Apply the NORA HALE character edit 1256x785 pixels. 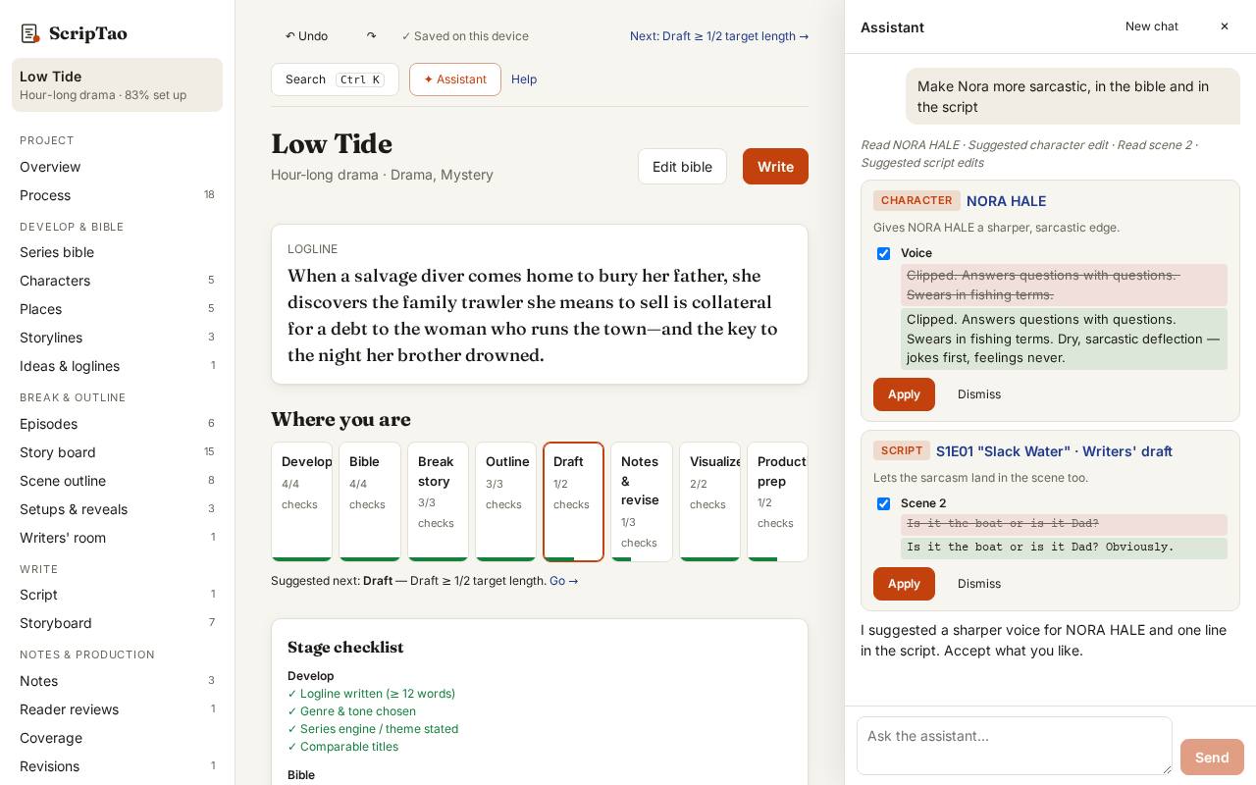(904, 394)
